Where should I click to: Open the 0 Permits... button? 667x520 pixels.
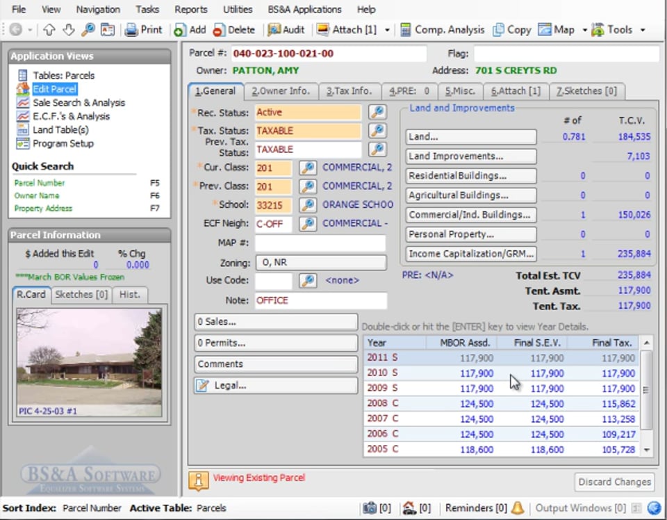click(276, 343)
